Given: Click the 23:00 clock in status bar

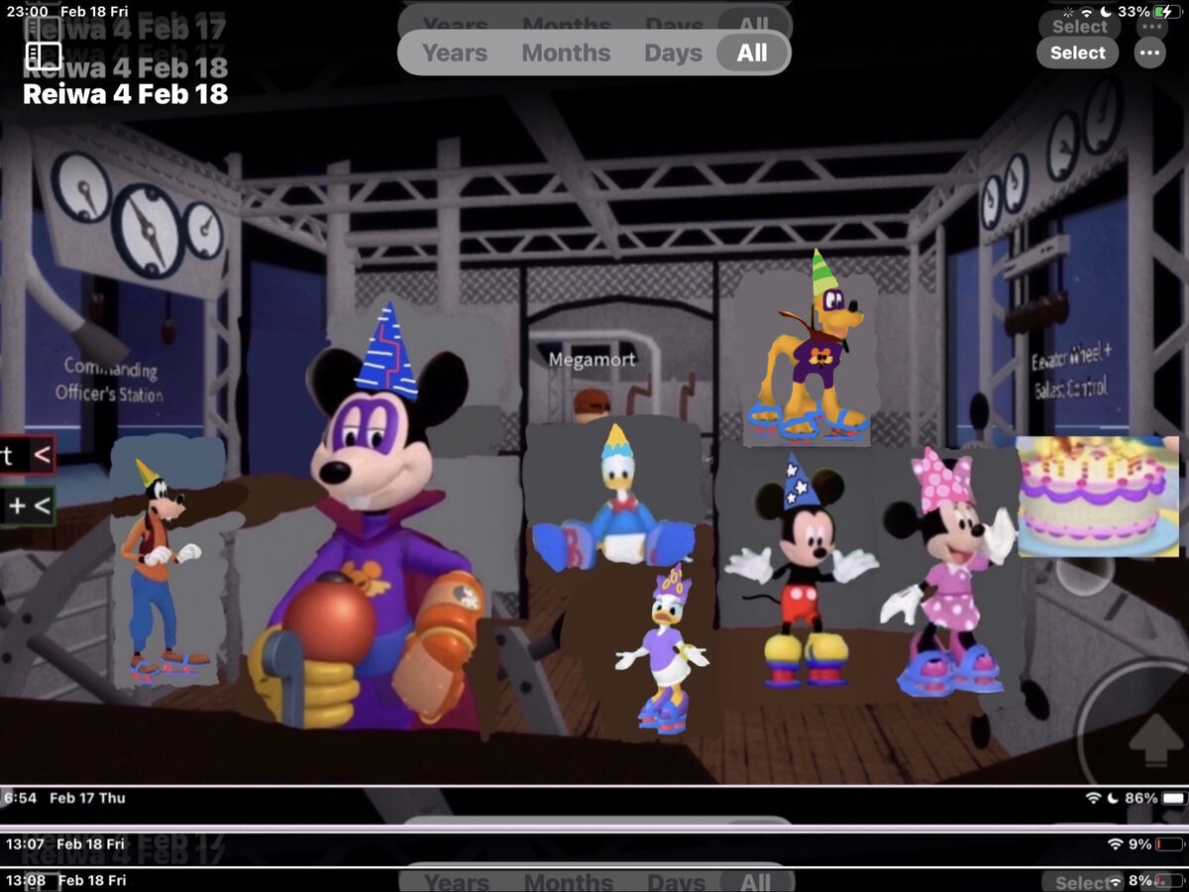Looking at the screenshot, I should (26, 11).
